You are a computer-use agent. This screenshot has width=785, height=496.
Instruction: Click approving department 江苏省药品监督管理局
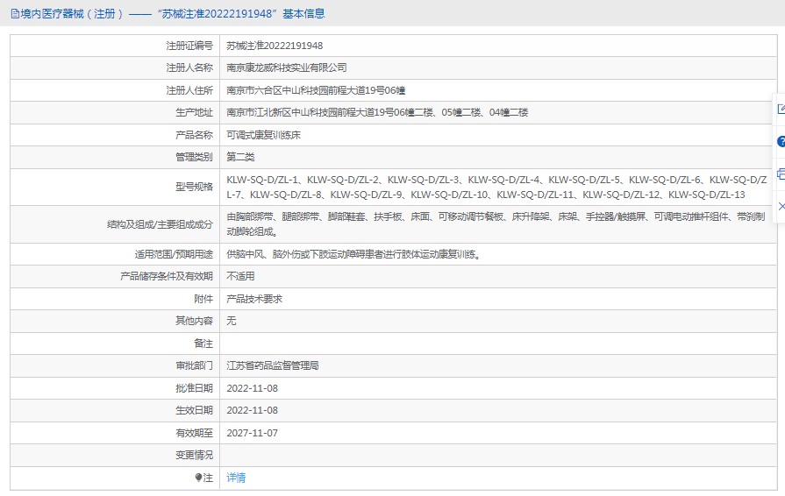tap(273, 365)
